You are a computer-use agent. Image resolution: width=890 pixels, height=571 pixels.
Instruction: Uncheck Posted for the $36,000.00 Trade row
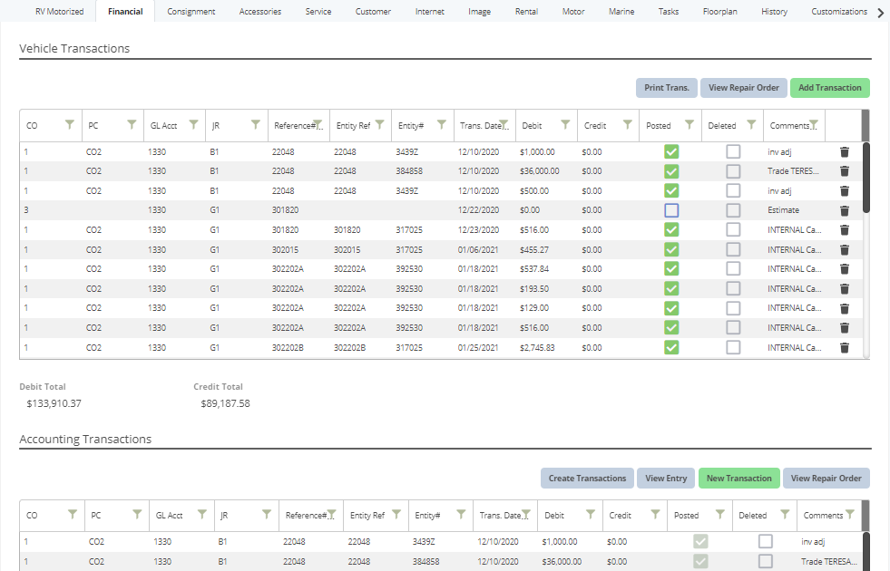[671, 171]
